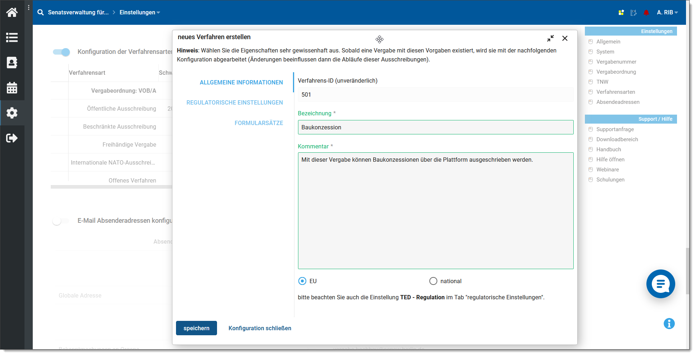Click the Globale Adresse entry

80,295
